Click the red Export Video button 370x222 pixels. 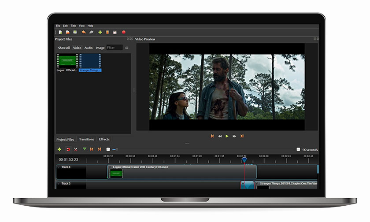pos(124,32)
